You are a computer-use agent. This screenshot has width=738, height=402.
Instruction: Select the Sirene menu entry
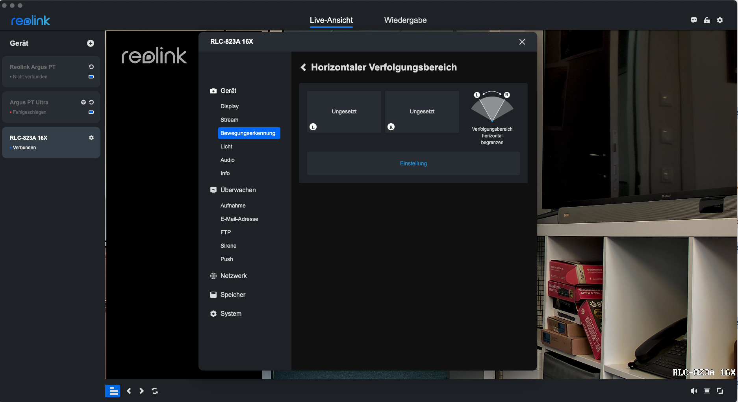[228, 246]
